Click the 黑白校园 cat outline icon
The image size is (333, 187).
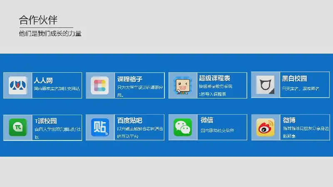pos(265,85)
